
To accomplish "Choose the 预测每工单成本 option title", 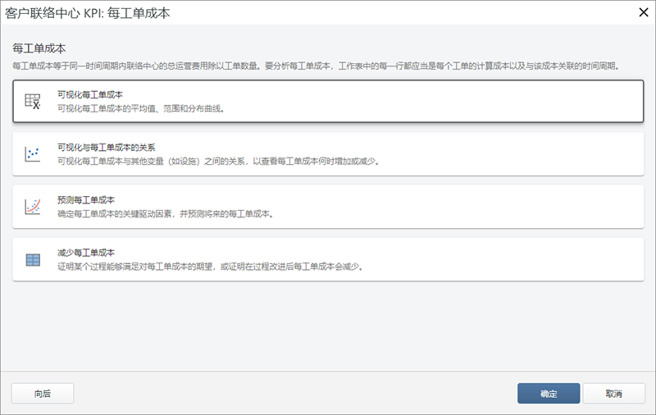I will tap(85, 201).
